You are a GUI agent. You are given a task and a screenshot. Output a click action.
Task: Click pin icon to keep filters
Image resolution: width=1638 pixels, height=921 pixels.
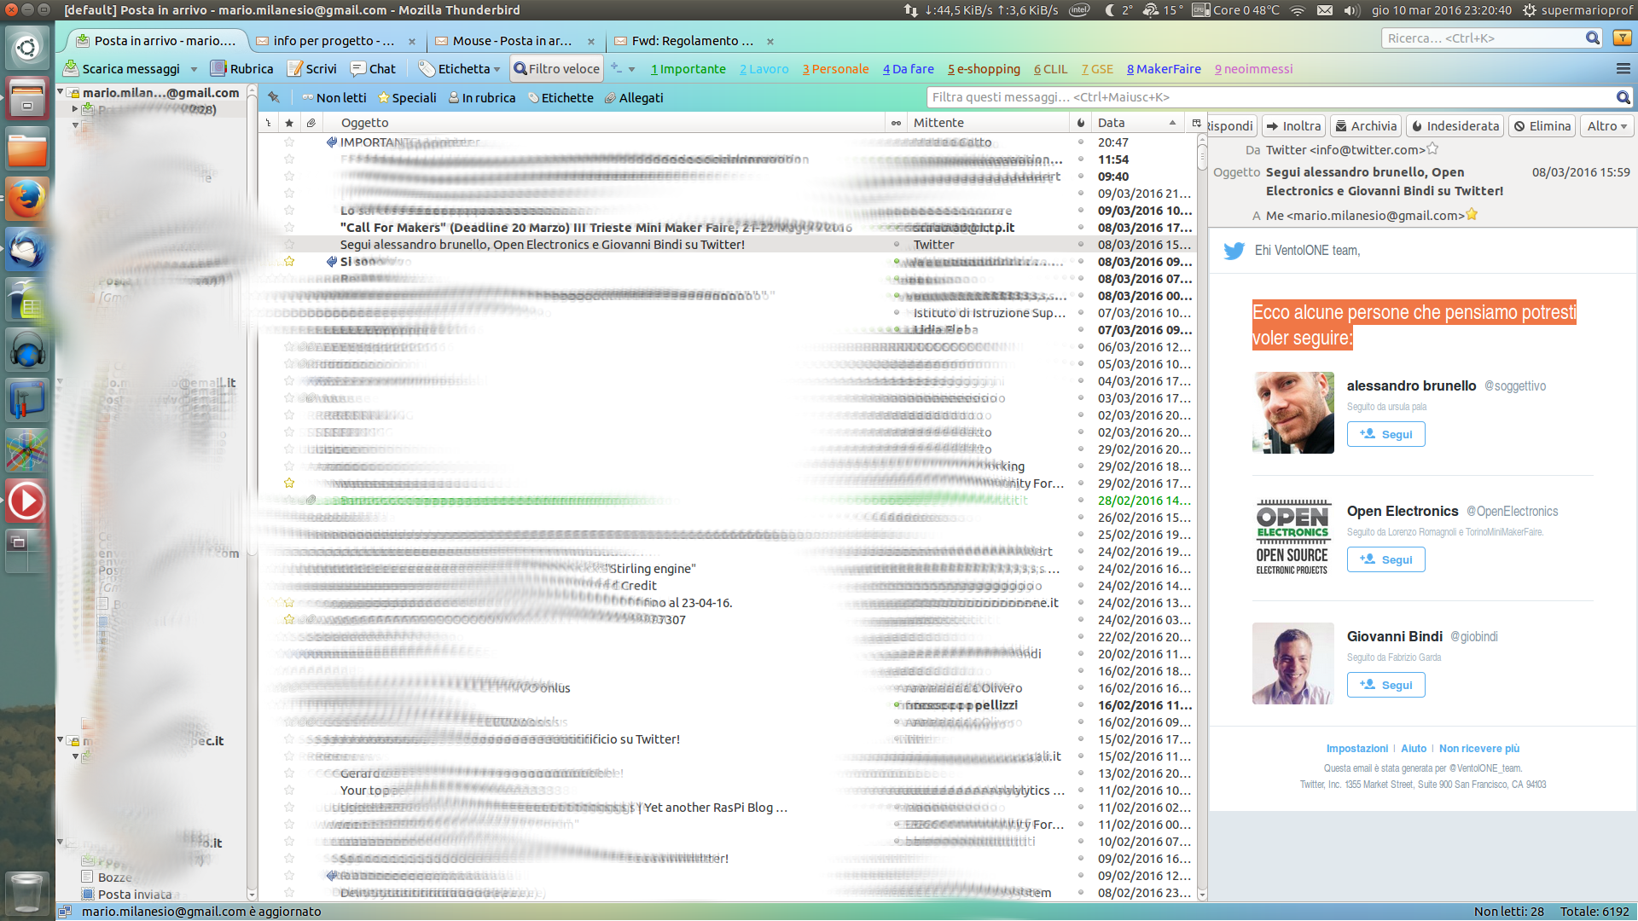click(274, 97)
